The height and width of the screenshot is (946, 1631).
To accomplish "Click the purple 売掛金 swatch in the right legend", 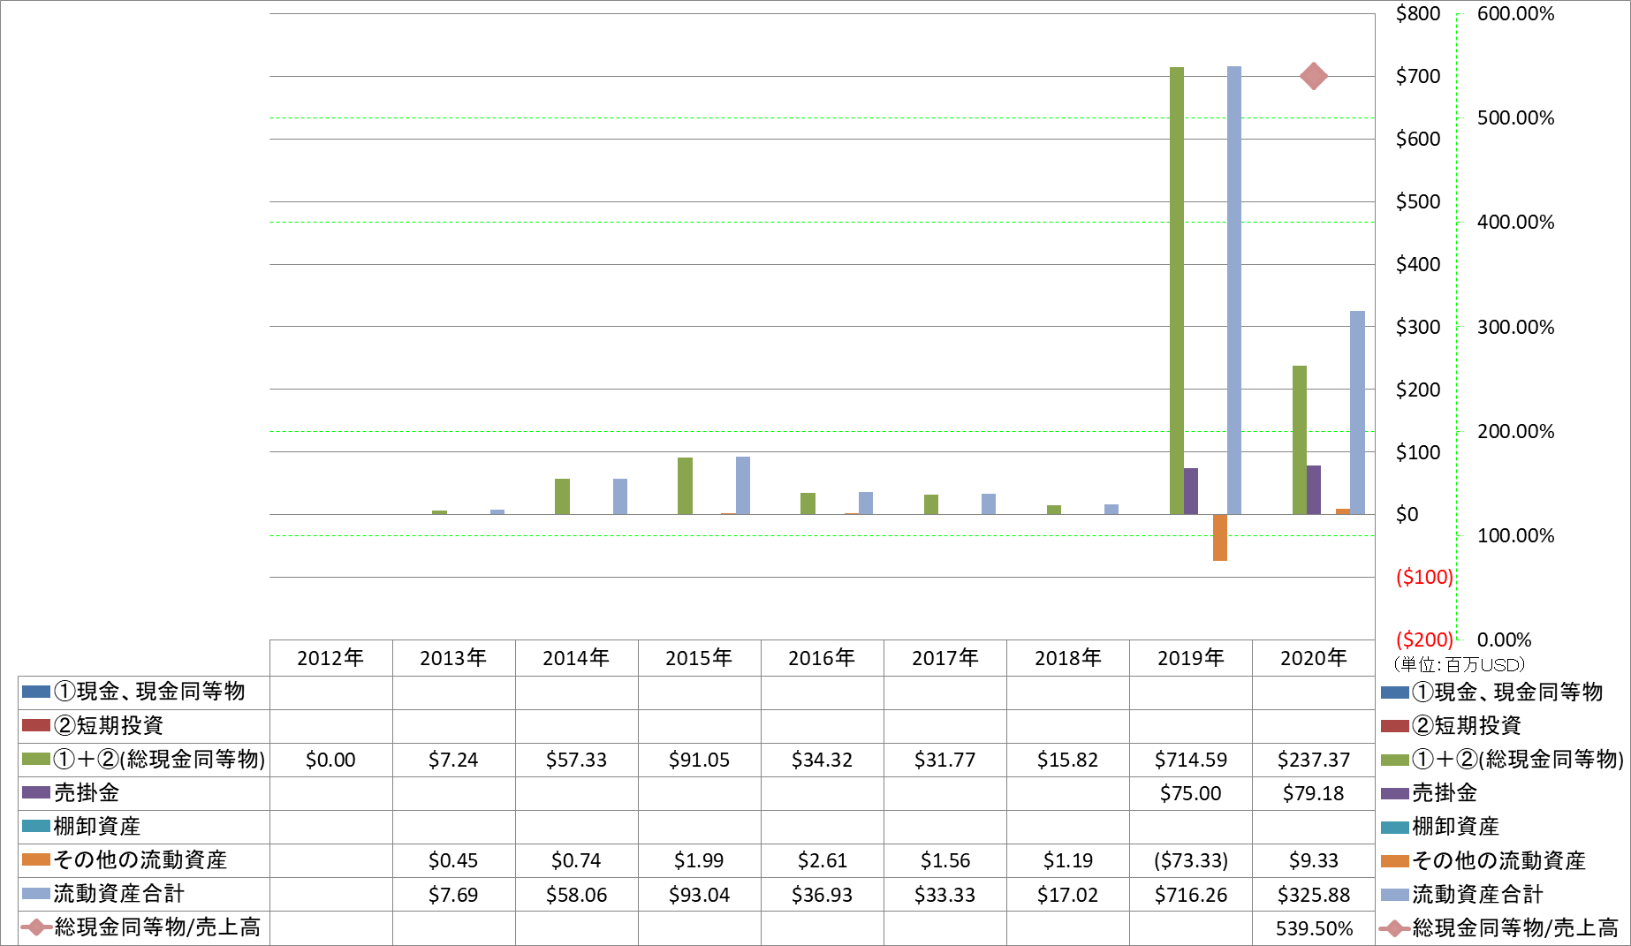I will [1395, 793].
